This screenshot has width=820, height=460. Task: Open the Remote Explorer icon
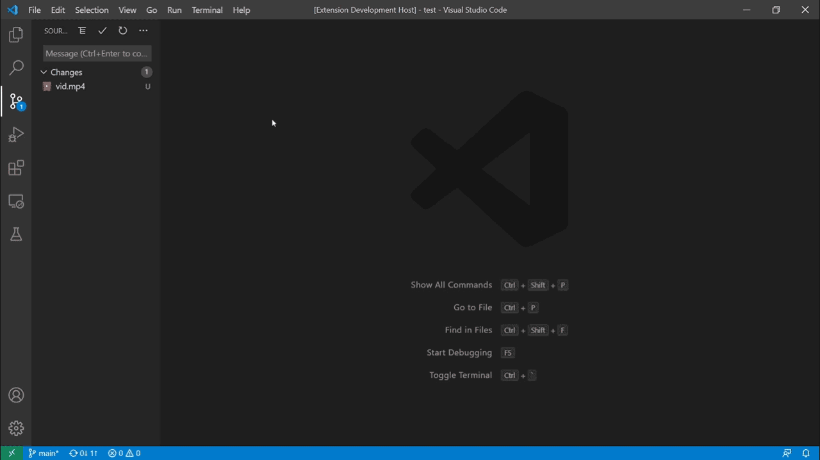pyautogui.click(x=16, y=201)
